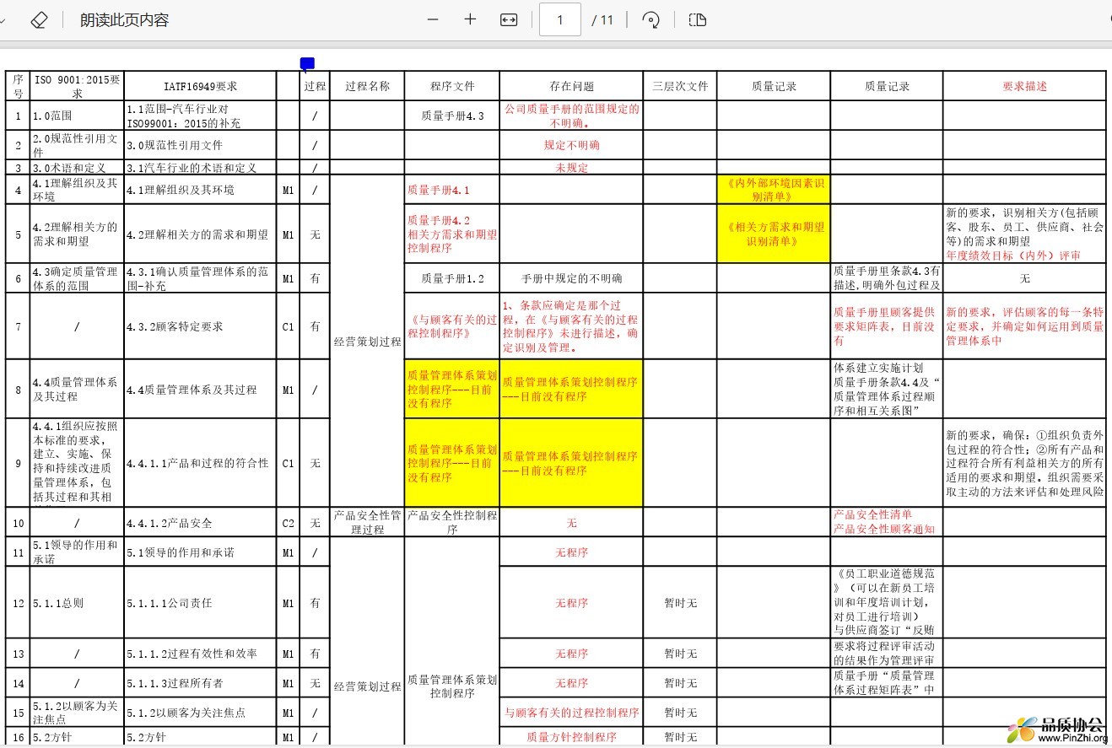Click the cell '质量手册1.2'
The height and width of the screenshot is (748, 1112).
[x=452, y=278]
